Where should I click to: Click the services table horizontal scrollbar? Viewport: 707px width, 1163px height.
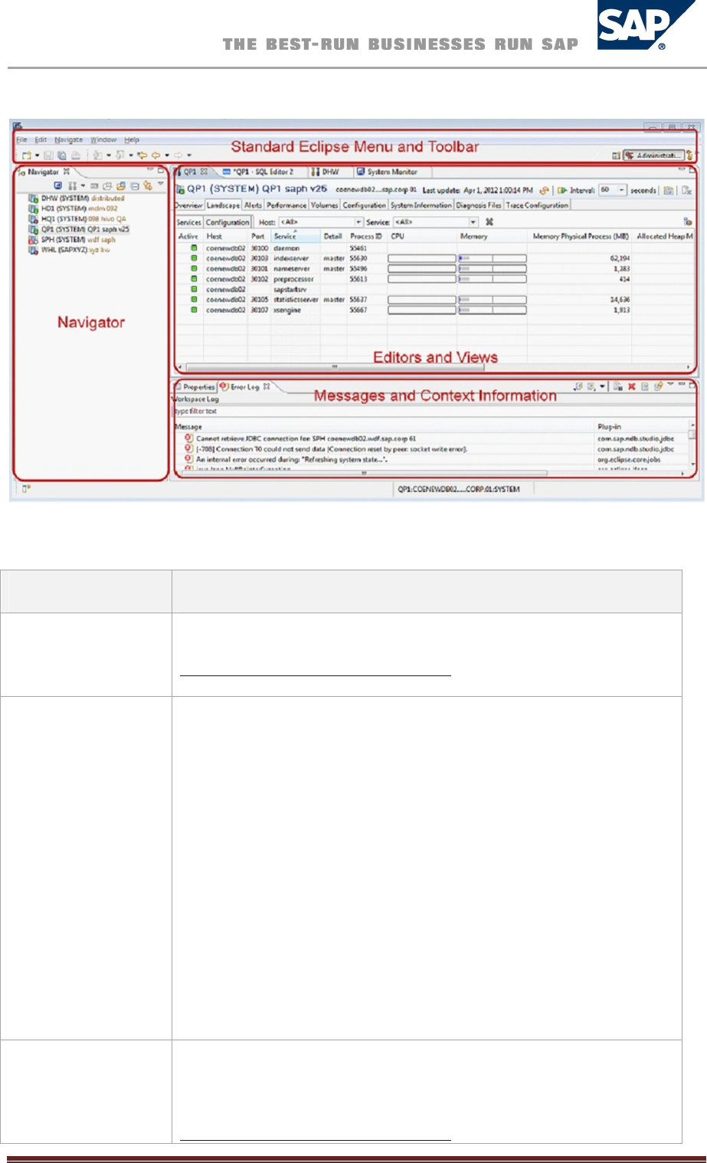pyautogui.click(x=335, y=368)
